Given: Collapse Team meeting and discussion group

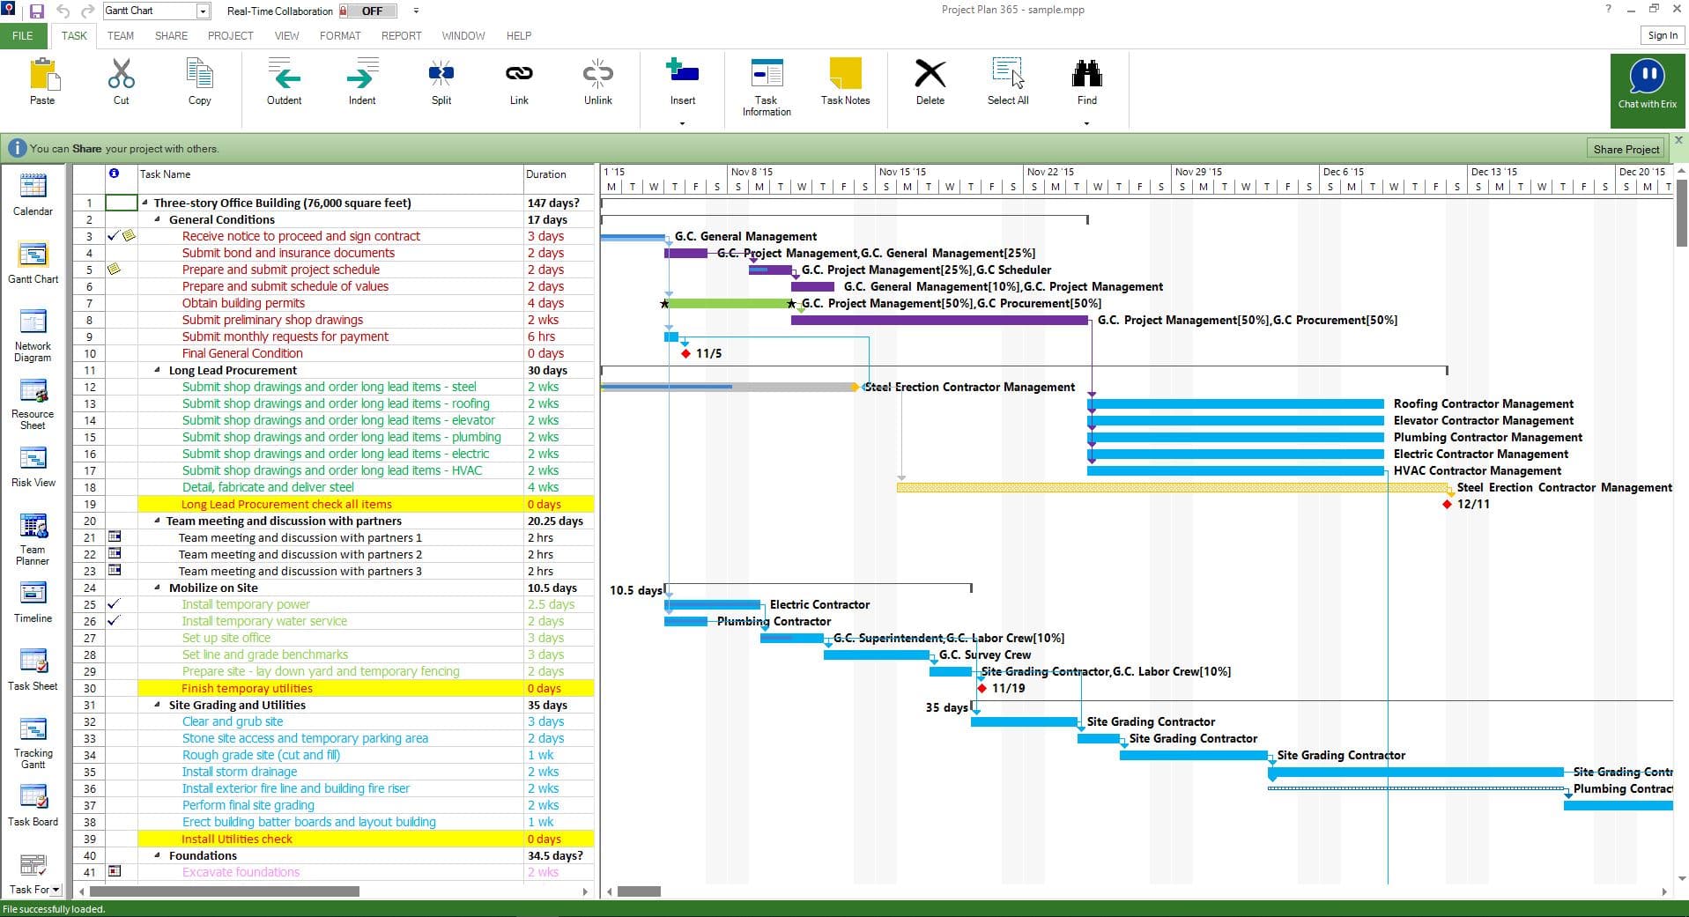Looking at the screenshot, I should tap(158, 521).
